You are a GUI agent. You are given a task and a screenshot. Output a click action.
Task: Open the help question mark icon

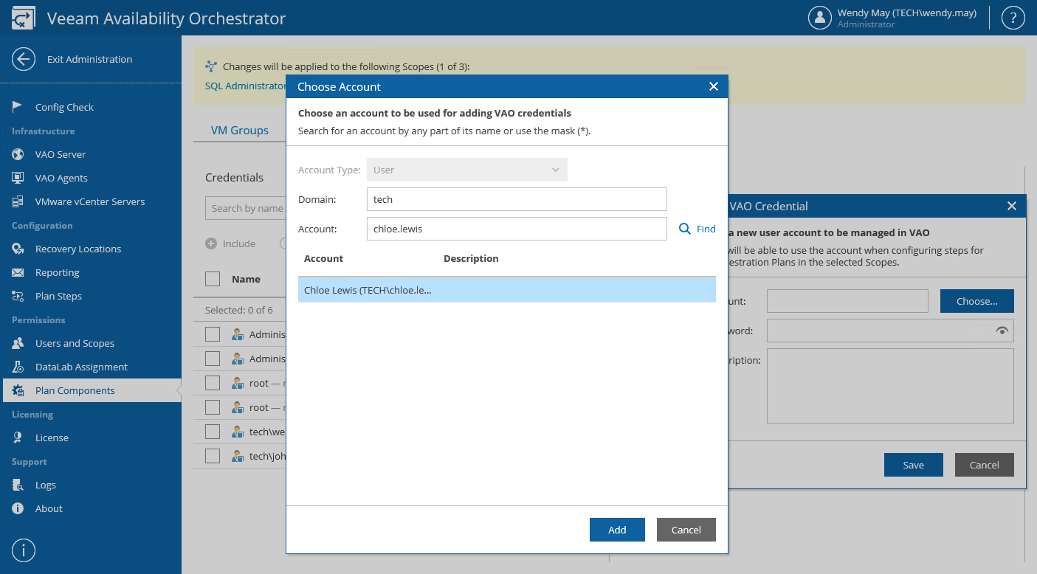pyautogui.click(x=1013, y=18)
